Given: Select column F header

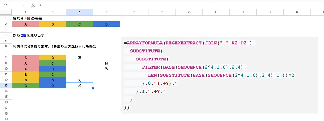Looking at the screenshot, I should (x=162, y=13).
